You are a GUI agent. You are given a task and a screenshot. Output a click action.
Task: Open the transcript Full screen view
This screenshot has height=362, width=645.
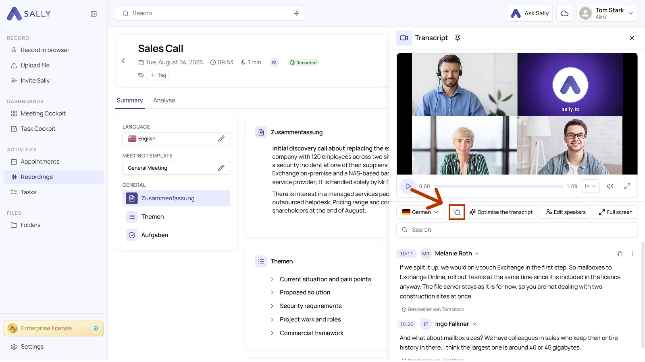coord(616,212)
